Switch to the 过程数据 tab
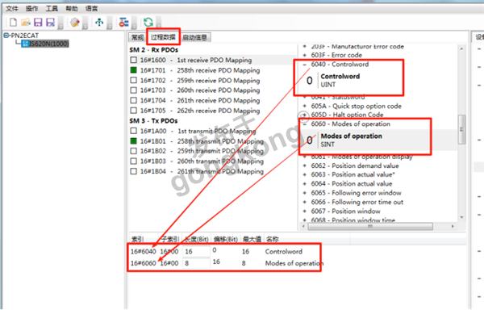 (163, 37)
